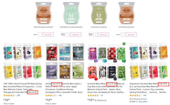Screen dimensions: 170x105
Task: Click Amazon Rain quantity box
Action: click(95, 35)
